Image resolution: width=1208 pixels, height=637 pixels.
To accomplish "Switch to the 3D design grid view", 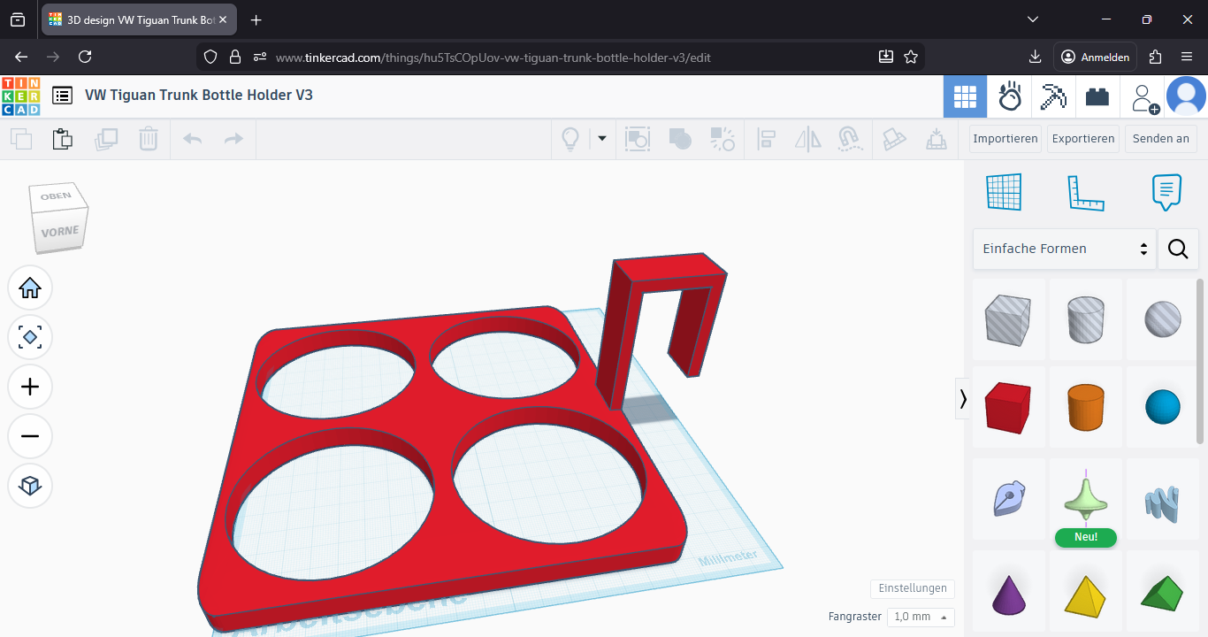I will coord(965,96).
